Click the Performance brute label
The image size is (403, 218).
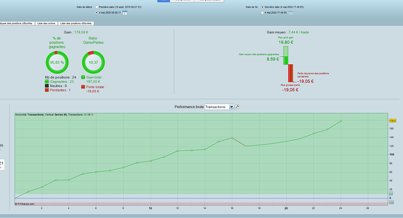click(x=189, y=107)
